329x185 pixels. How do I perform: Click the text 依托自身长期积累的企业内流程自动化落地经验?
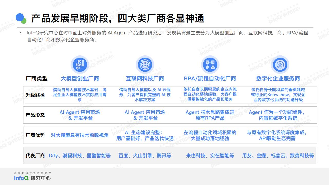tap(210, 92)
